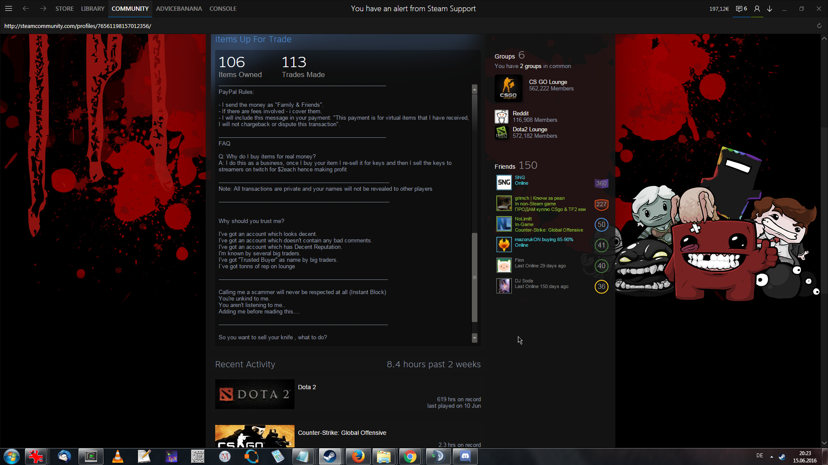
Task: Show hidden system tray icons arrow
Action: click(772, 456)
